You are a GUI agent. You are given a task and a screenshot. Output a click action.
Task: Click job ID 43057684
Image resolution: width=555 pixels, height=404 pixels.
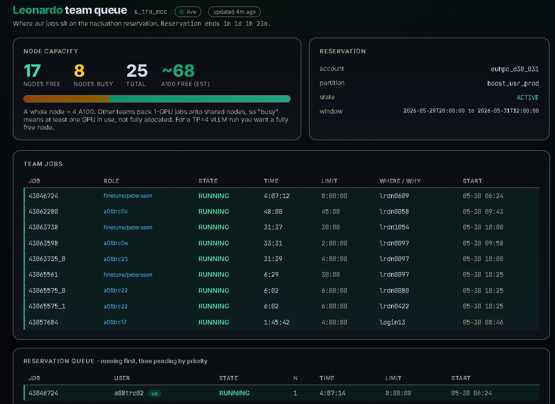(x=43, y=322)
